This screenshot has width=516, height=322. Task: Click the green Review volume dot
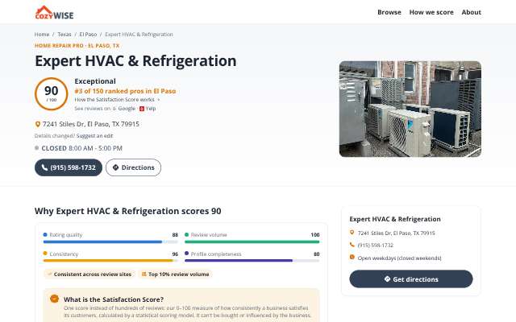(186, 234)
